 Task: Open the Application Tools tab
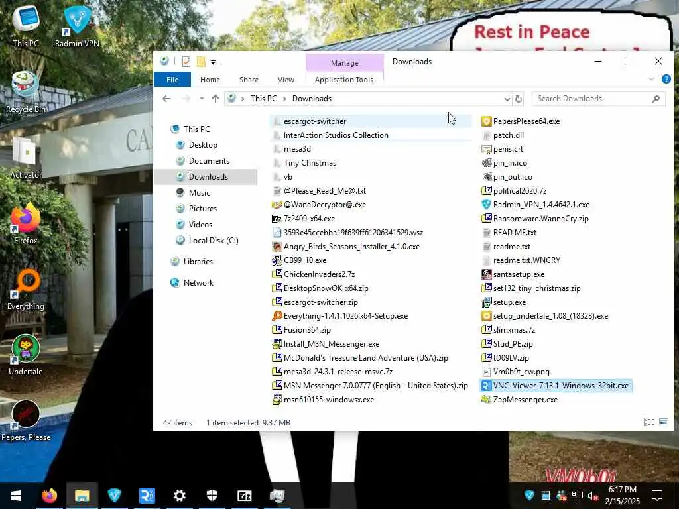344,80
